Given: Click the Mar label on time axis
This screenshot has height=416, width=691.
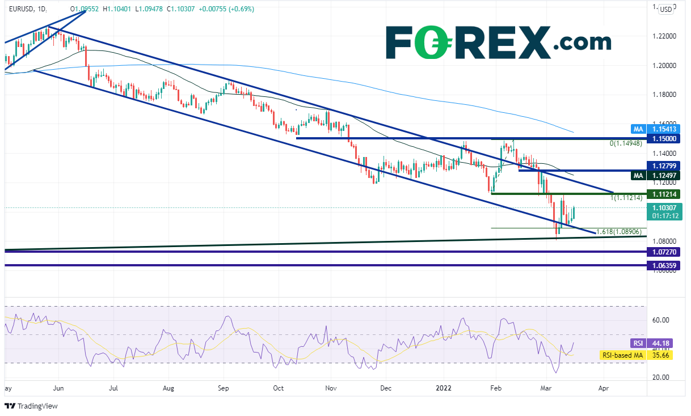Looking at the screenshot, I should click(x=548, y=389).
